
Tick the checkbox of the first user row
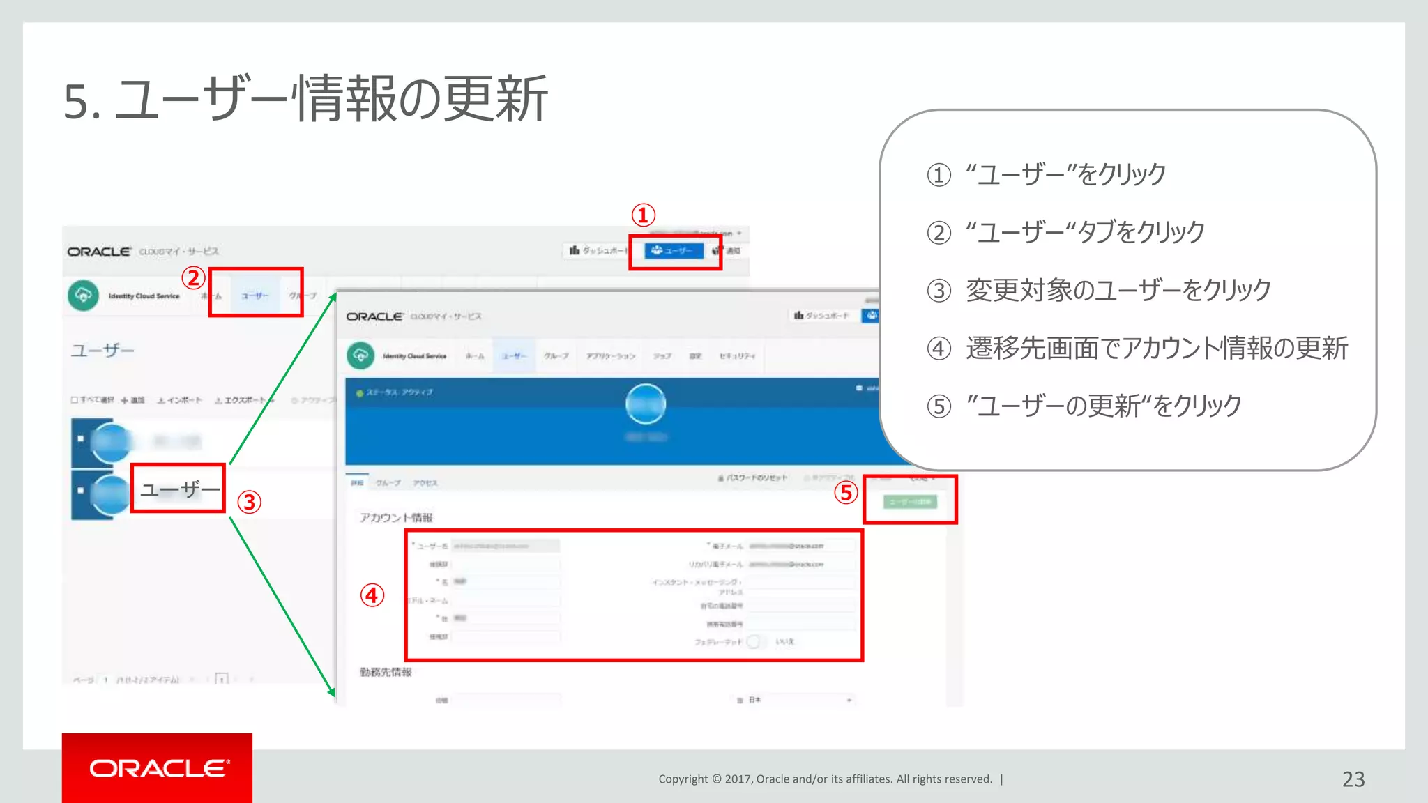(81, 438)
